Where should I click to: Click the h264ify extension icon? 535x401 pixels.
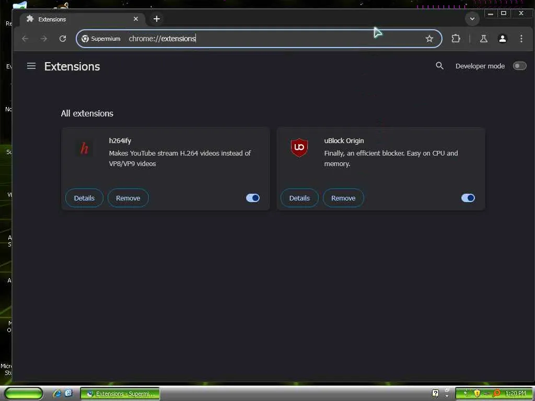click(x=84, y=148)
